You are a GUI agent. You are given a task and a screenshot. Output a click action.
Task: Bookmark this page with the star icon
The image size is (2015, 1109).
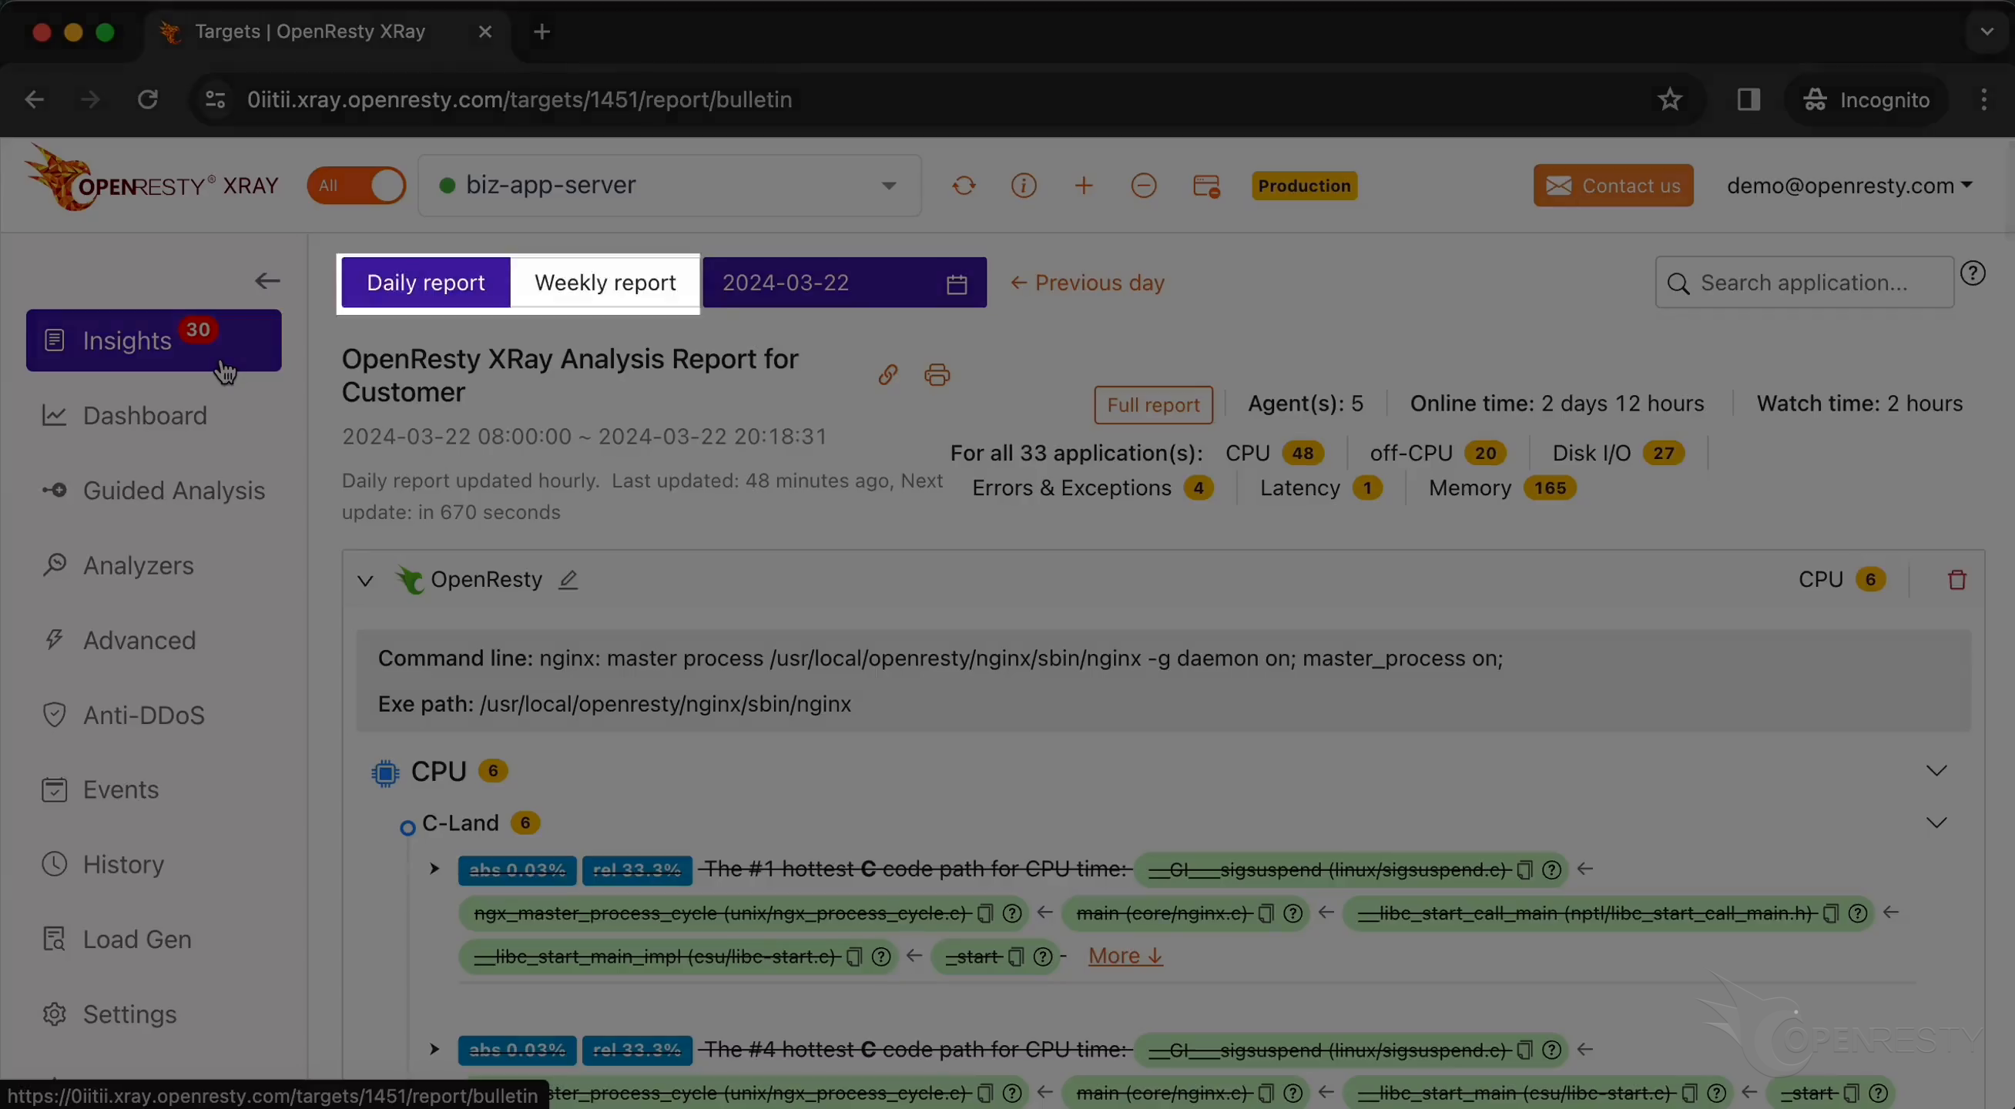pos(1669,99)
